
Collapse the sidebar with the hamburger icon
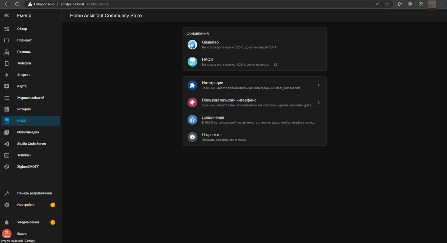[x=7, y=16]
